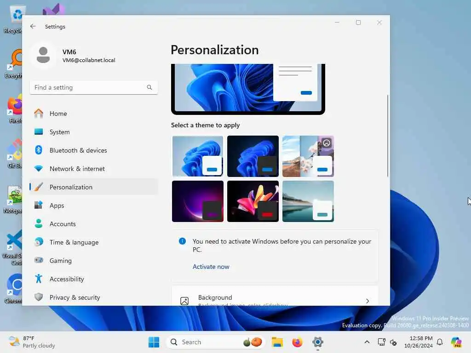Click the muted volume tray icon

[393, 342]
